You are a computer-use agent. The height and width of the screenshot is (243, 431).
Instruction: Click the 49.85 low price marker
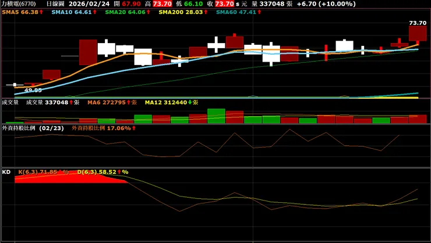click(x=33, y=90)
